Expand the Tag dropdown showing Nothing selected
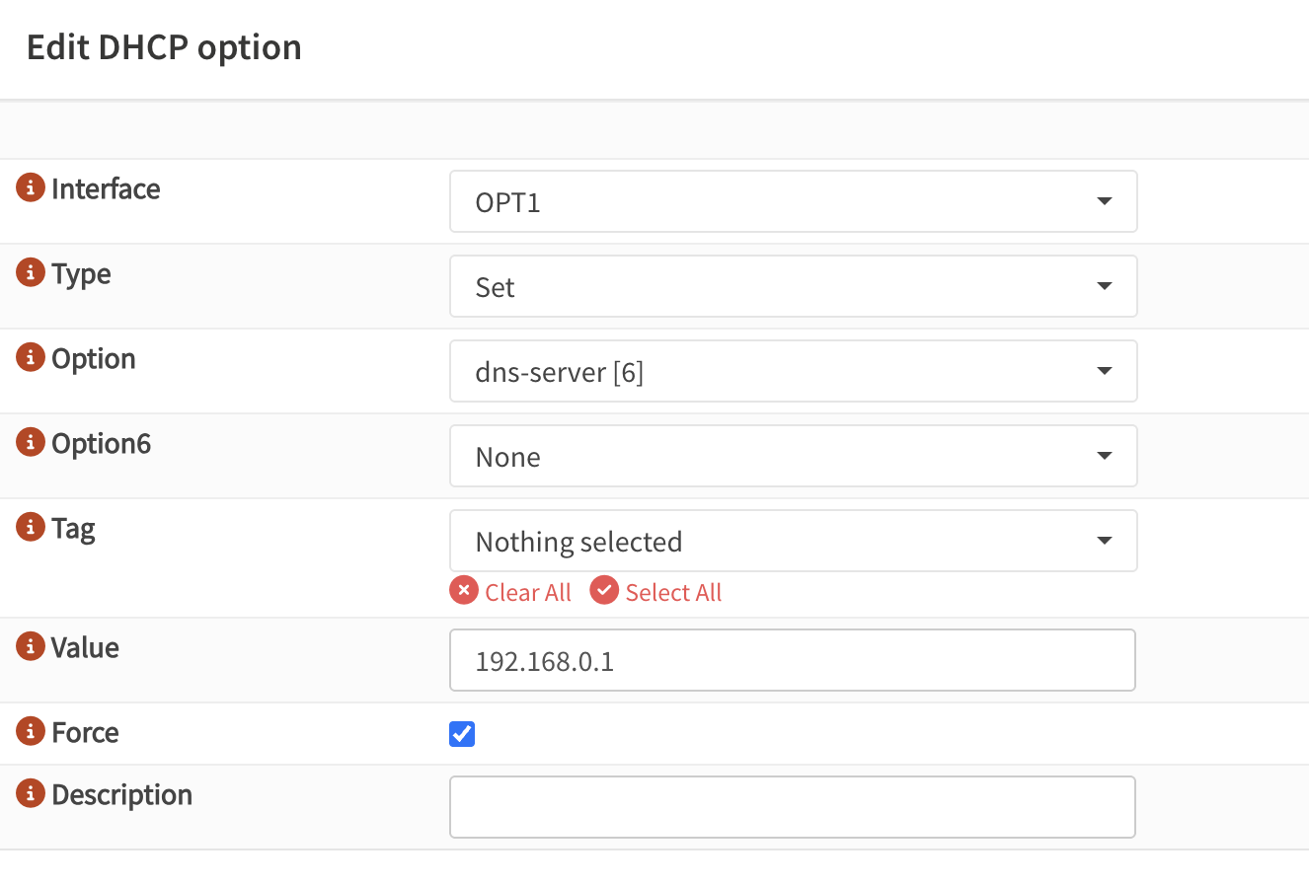This screenshot has height=886, width=1309. 793,541
